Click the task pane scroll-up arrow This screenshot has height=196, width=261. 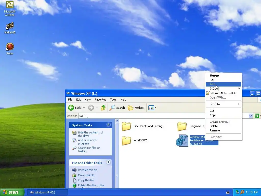[117, 121]
